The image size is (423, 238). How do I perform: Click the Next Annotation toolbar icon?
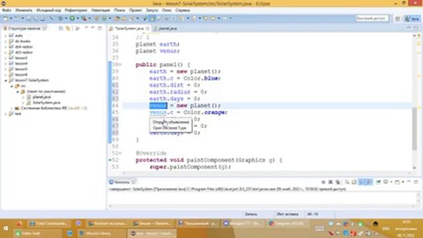tap(182, 19)
